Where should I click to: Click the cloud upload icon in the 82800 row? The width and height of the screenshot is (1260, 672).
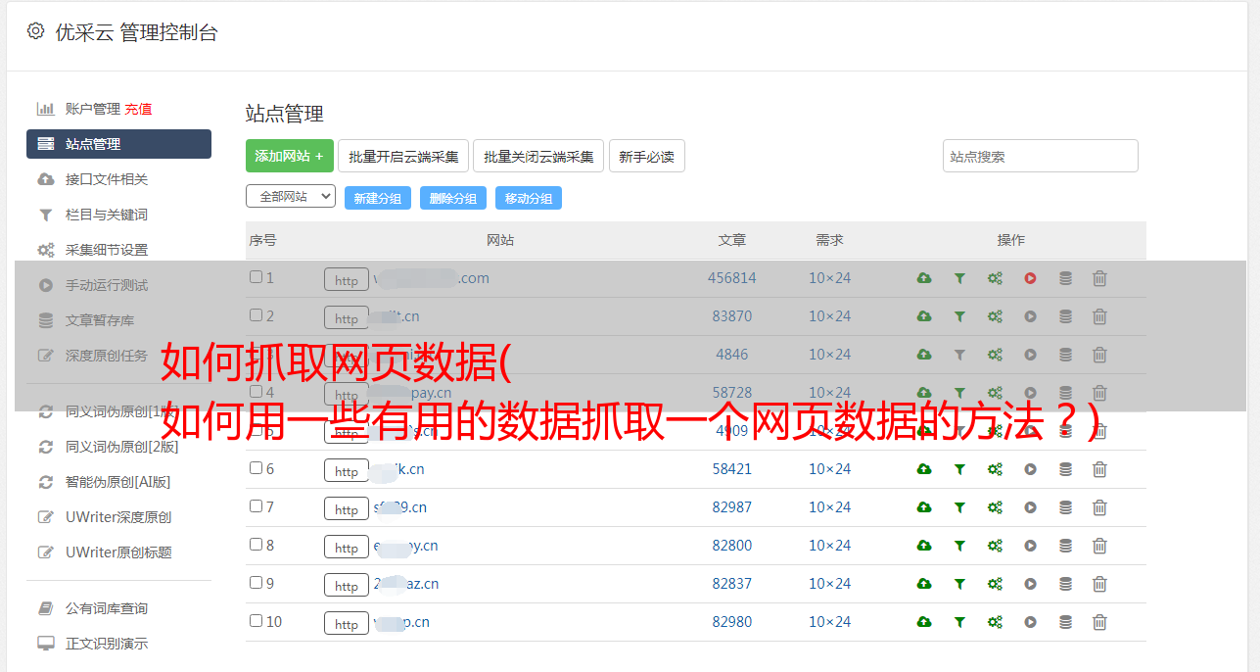(924, 546)
